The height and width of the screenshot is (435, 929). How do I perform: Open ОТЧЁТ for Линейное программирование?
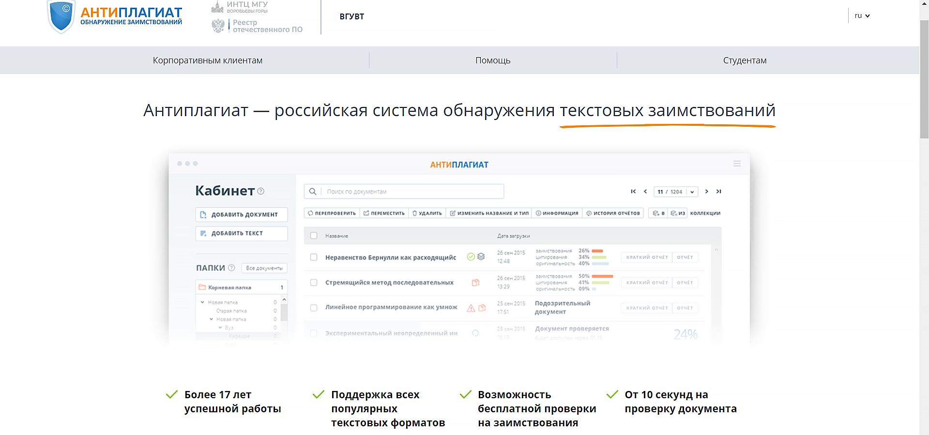click(x=685, y=308)
